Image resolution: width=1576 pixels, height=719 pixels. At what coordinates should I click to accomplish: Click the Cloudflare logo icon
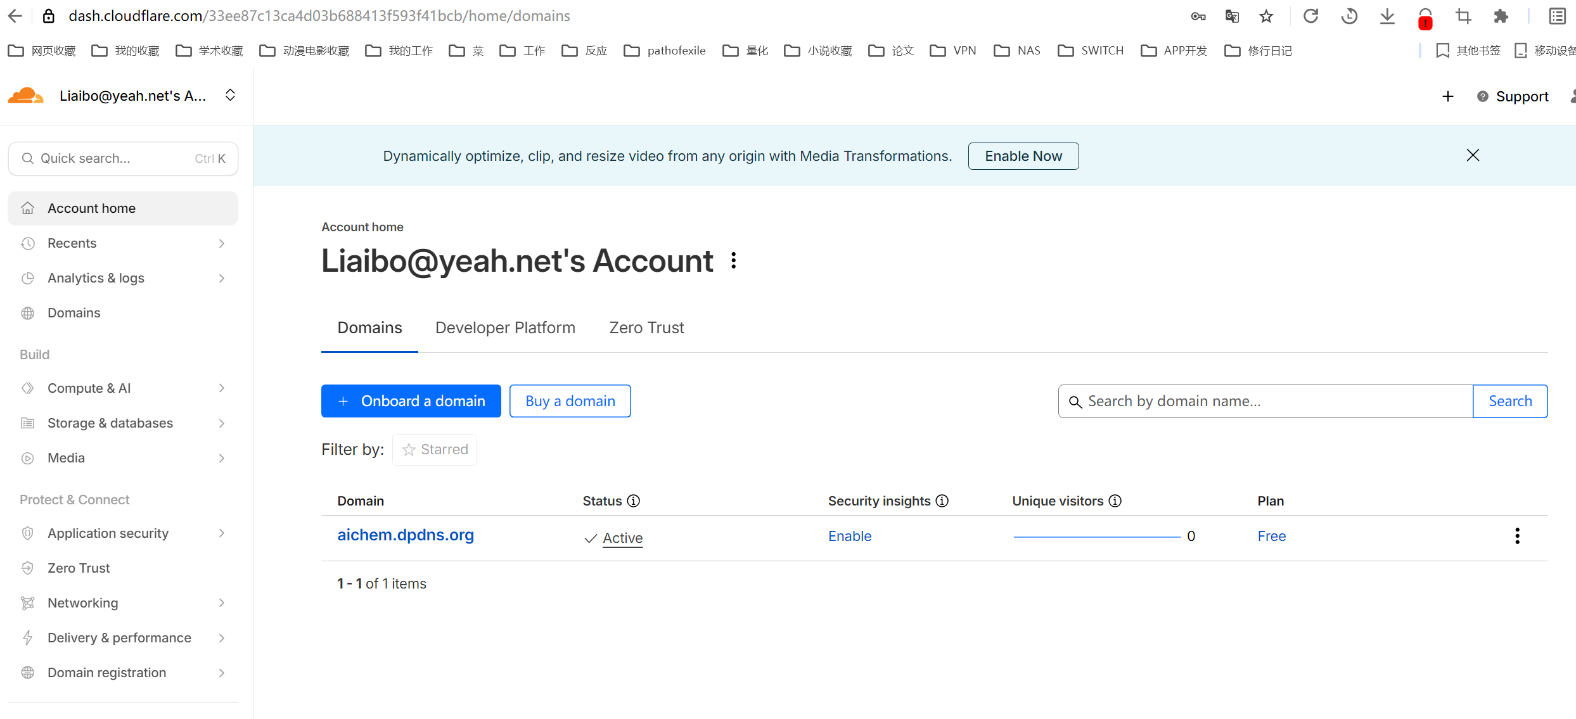(x=25, y=96)
